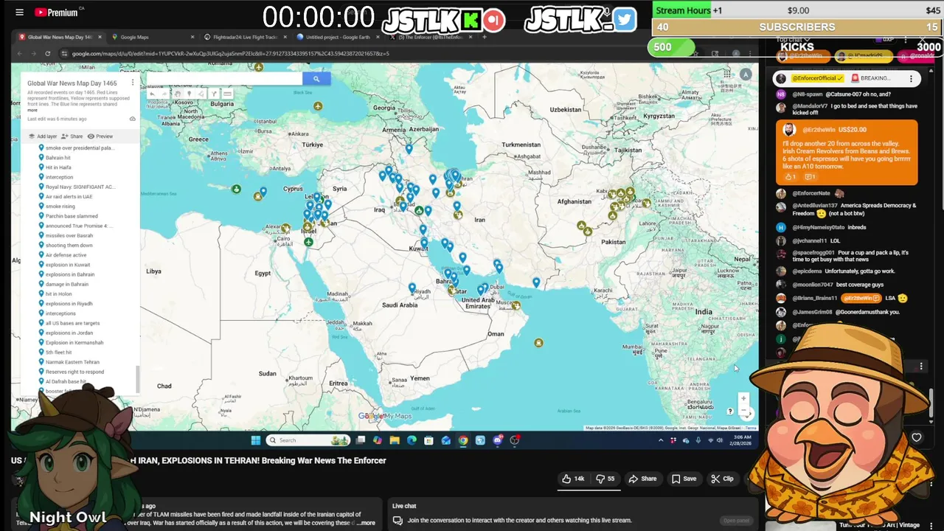Zoom out on the map with minus button

click(743, 411)
